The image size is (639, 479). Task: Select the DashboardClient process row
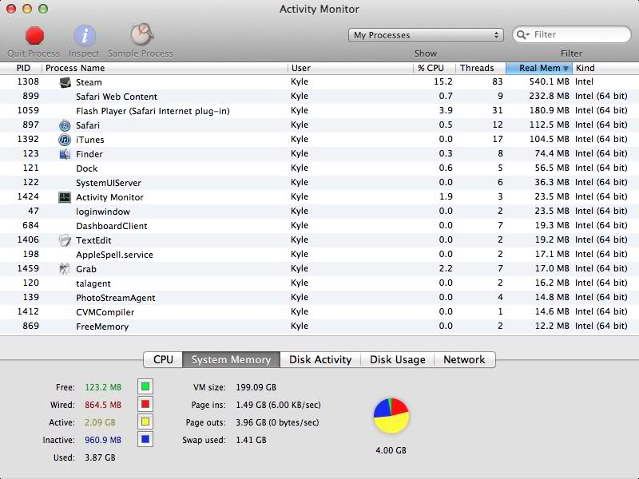click(x=319, y=226)
